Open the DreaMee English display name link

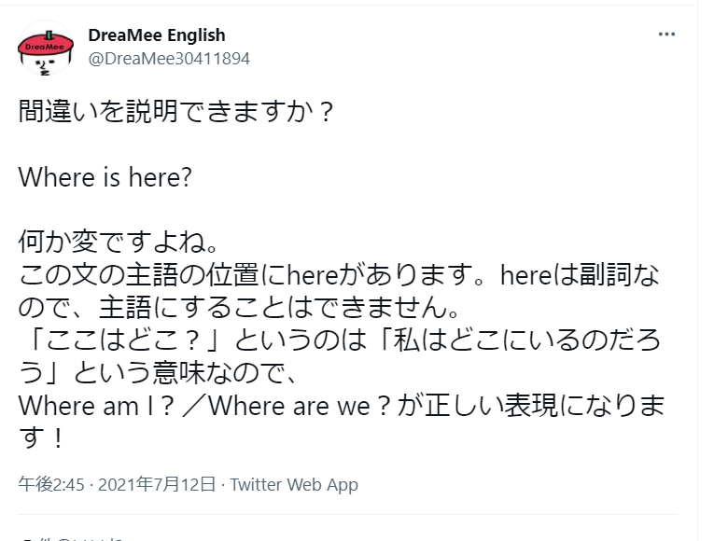pyautogui.click(x=157, y=35)
